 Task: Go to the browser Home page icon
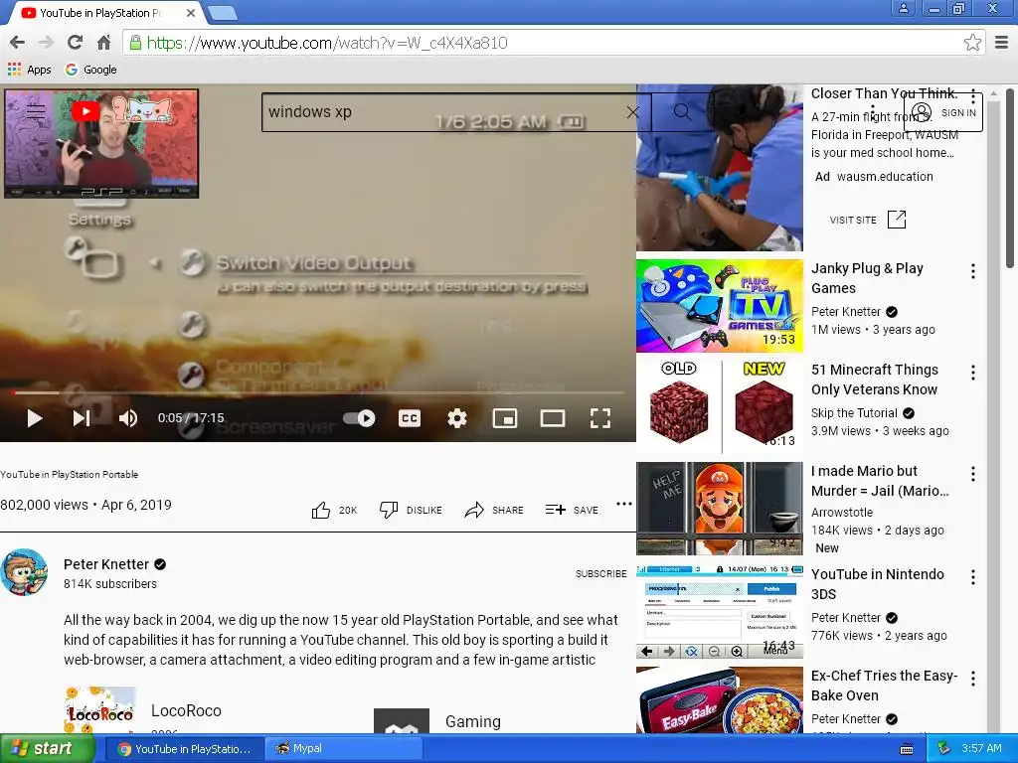[103, 43]
